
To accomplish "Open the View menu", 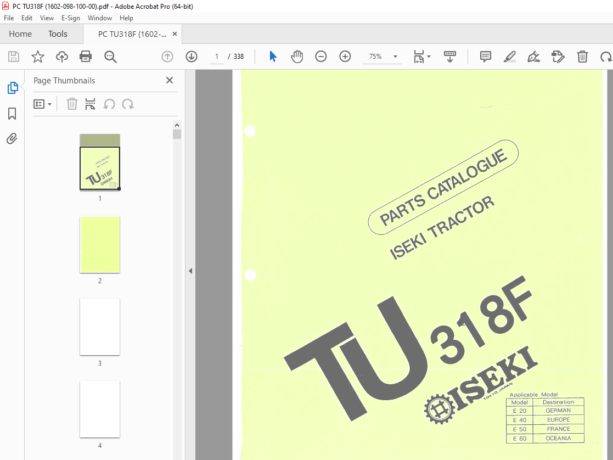I will pyautogui.click(x=47, y=18).
